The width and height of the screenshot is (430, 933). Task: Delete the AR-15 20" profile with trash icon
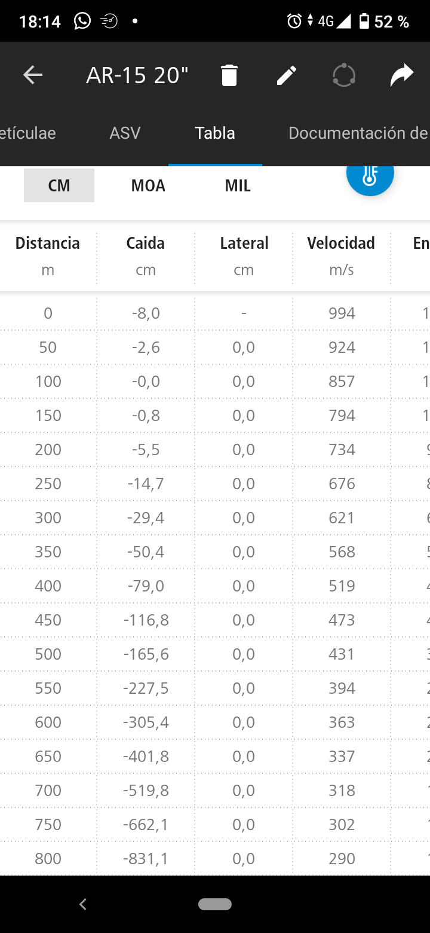click(x=229, y=76)
